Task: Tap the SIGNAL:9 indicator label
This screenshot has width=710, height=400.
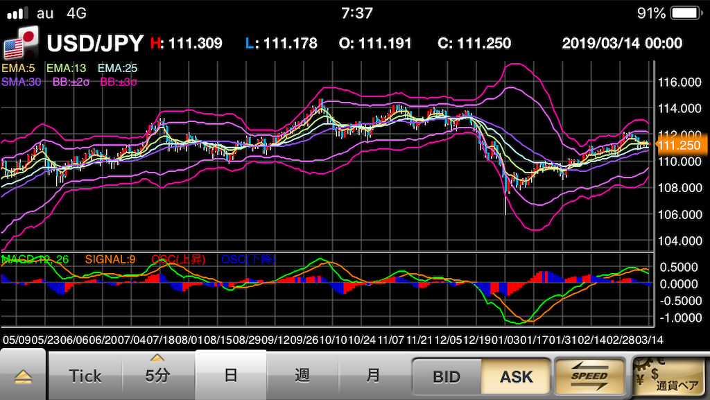Action: point(110,259)
